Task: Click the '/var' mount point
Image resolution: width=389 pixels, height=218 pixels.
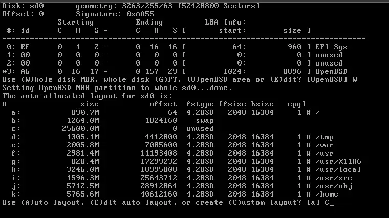Action: pyautogui.click(x=325, y=145)
